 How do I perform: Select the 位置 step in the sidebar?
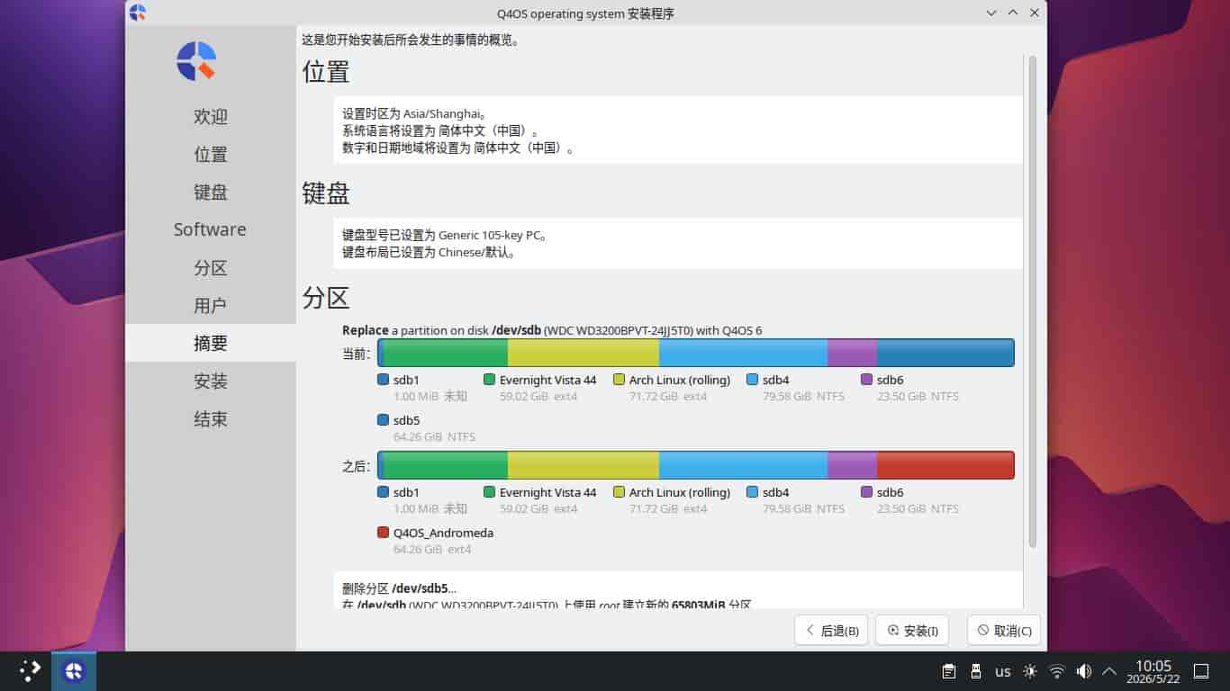[211, 155]
